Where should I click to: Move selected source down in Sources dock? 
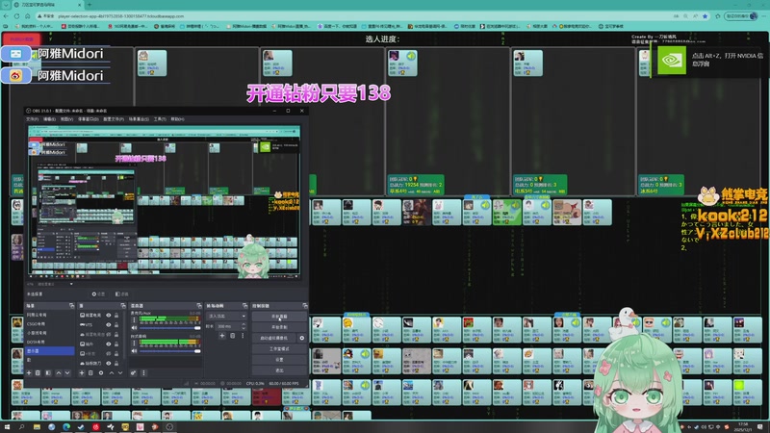(x=120, y=373)
